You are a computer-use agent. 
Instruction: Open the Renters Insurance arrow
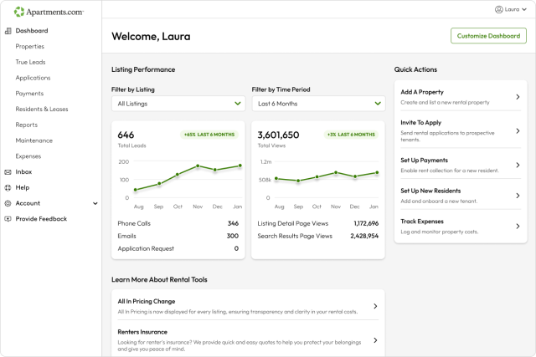coord(375,340)
